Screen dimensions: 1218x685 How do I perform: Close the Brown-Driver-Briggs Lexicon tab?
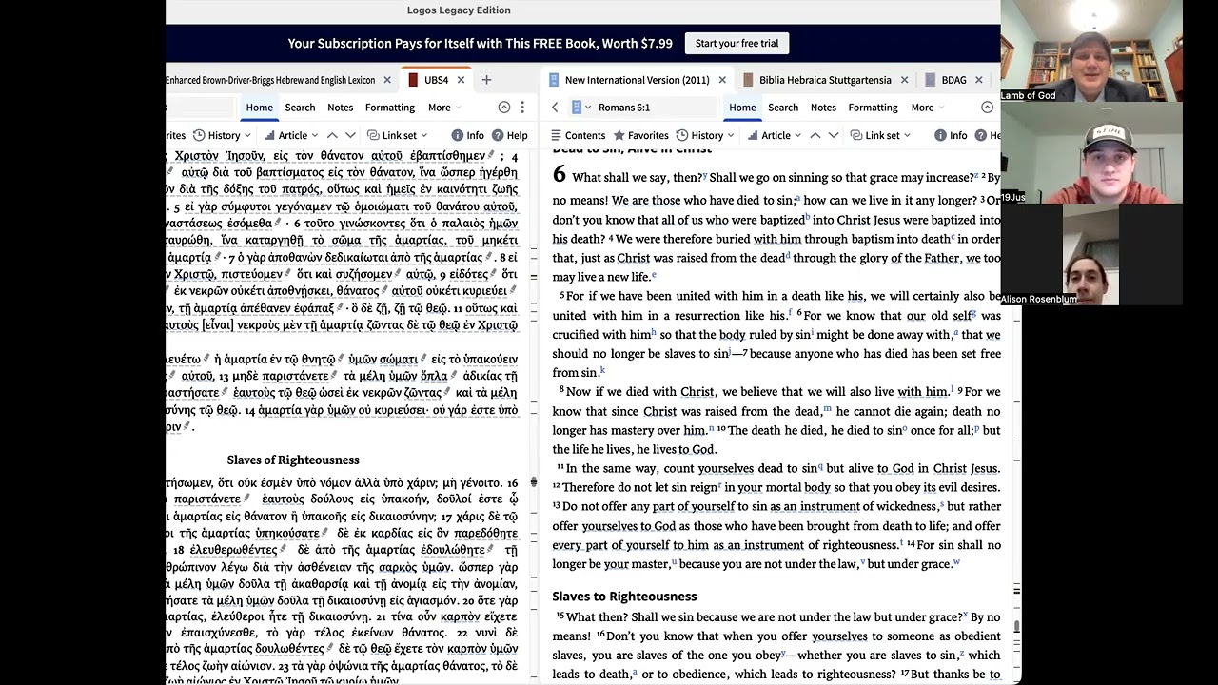pos(386,80)
